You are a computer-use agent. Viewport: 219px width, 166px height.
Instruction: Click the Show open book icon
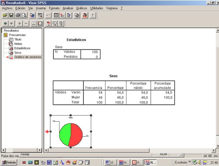click(34, 23)
